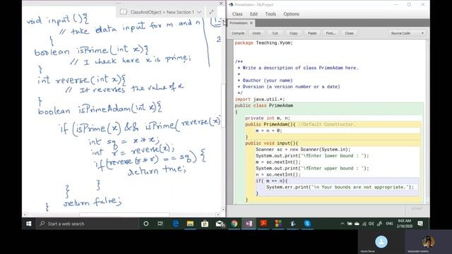Click the 'import java.util.*;' line
452x254 pixels.
(259, 99)
